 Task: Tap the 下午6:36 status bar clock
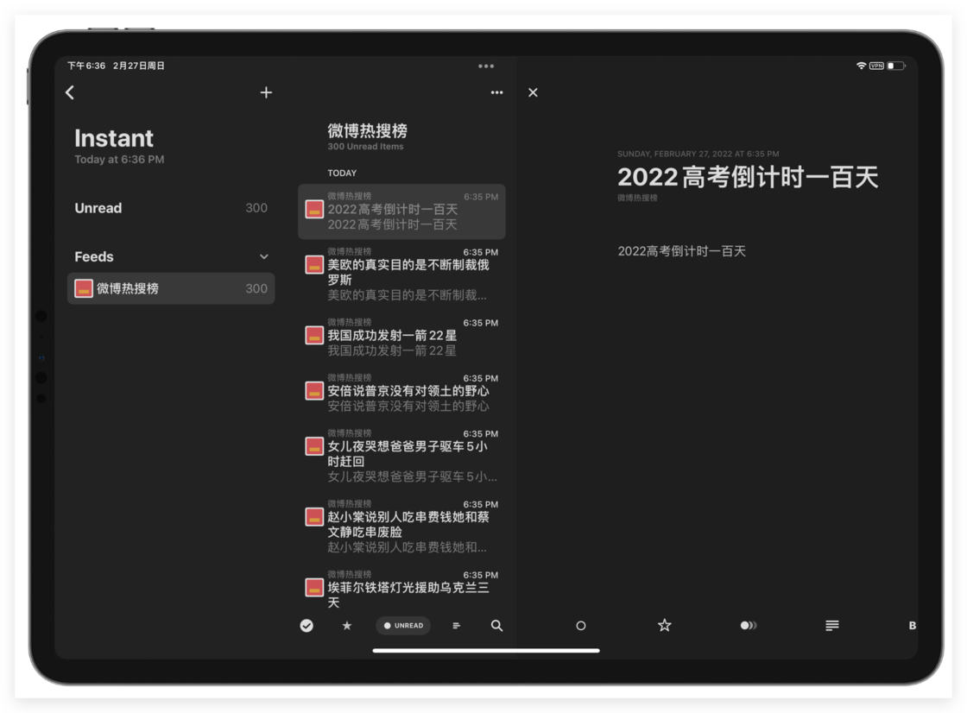point(86,66)
